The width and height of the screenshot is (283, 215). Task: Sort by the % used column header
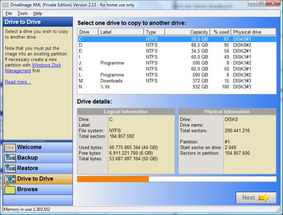point(221,32)
